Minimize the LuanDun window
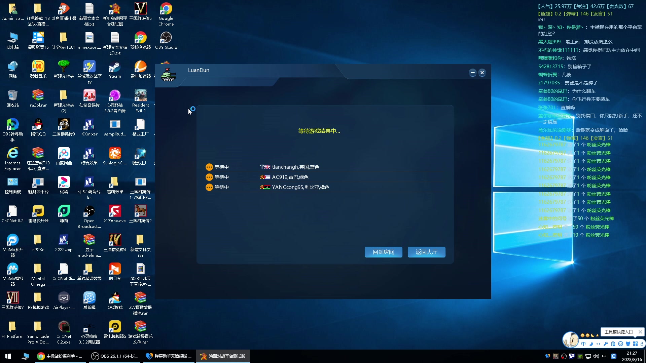646x363 pixels. point(472,73)
